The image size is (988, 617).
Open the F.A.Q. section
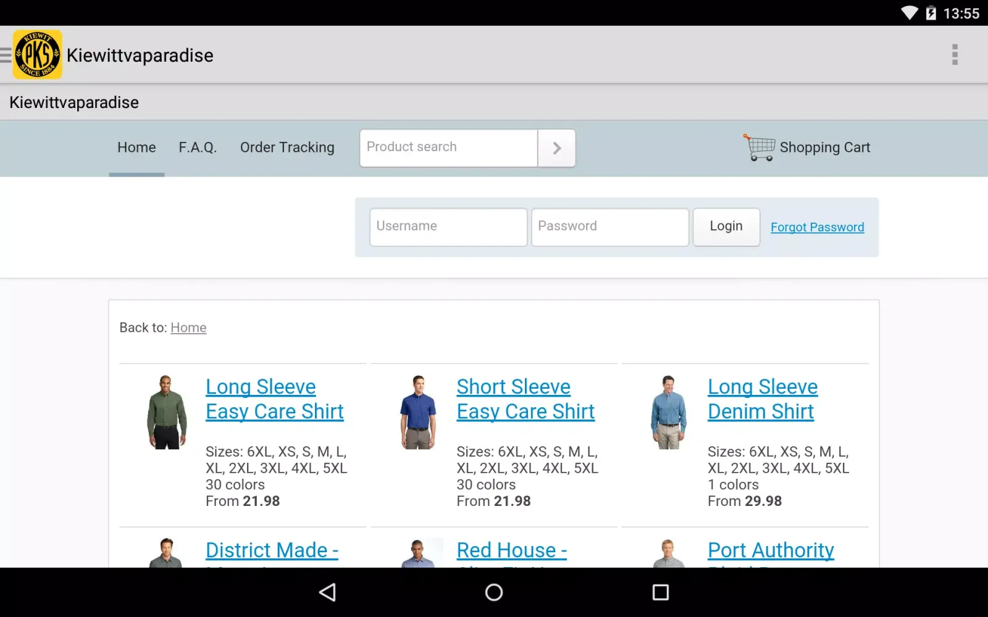(x=198, y=147)
